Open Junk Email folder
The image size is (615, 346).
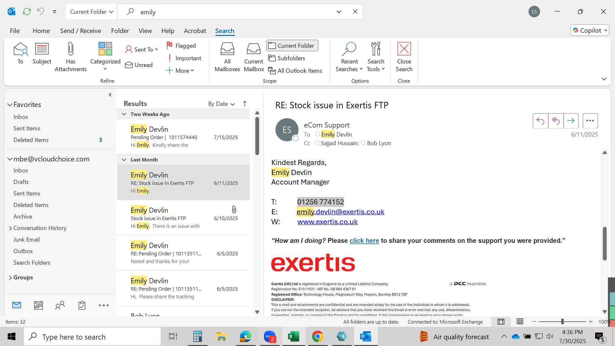pos(27,240)
